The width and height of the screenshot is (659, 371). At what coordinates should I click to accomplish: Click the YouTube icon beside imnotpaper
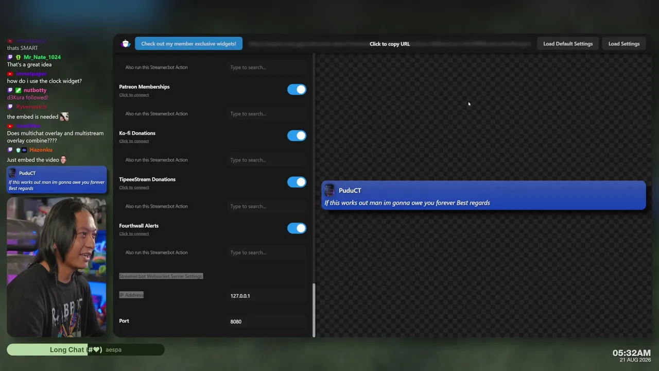10,74
